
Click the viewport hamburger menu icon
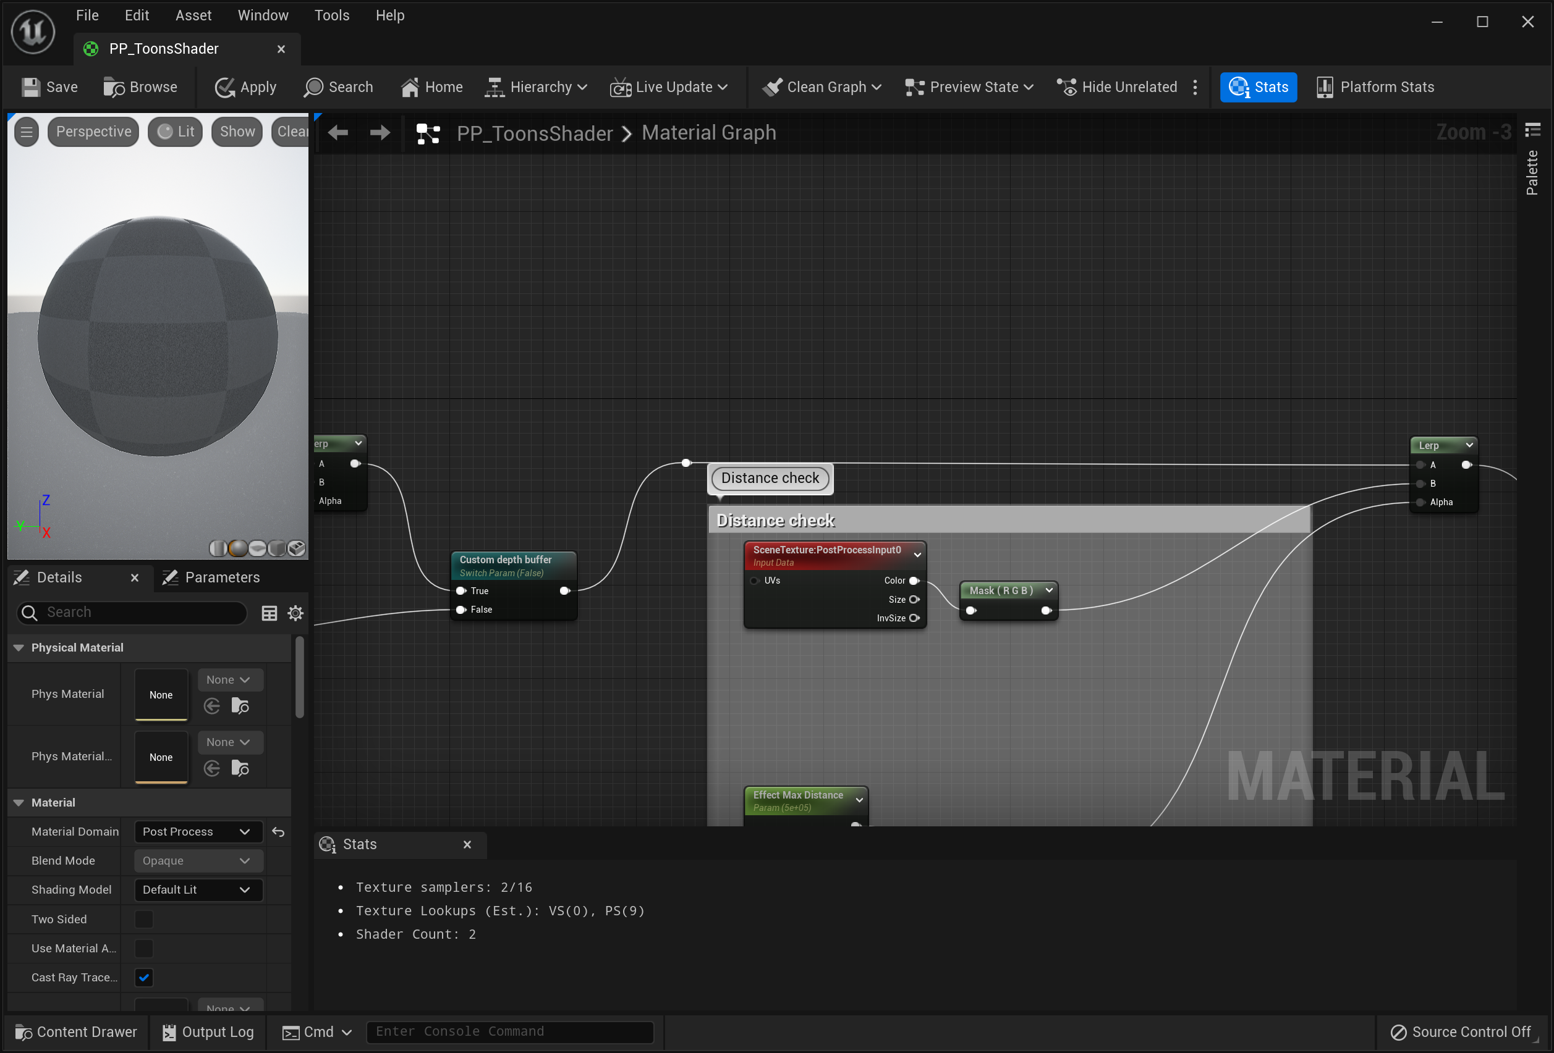coord(27,132)
